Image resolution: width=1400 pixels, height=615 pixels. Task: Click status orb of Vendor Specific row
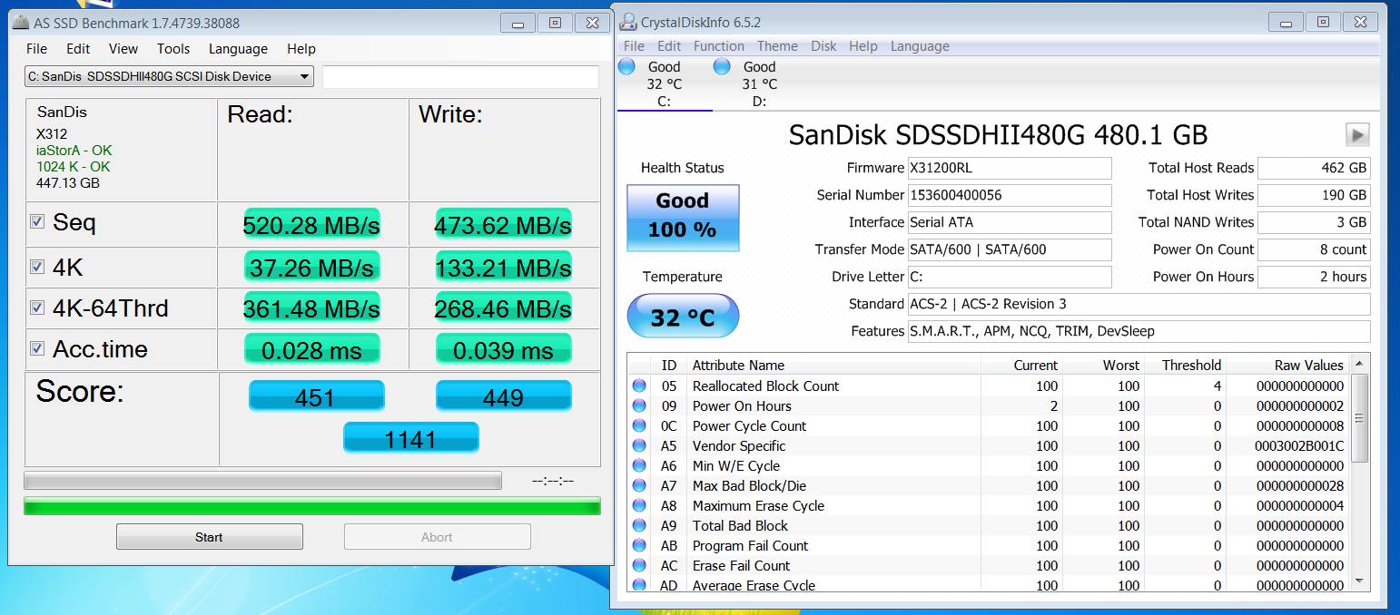tap(640, 446)
